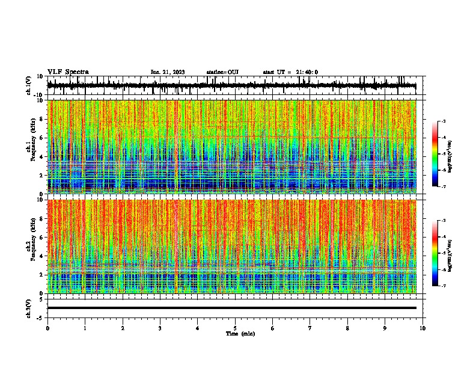476x368 pixels.
Task: Click the time-axis tick label "2"
Action: coord(123,328)
